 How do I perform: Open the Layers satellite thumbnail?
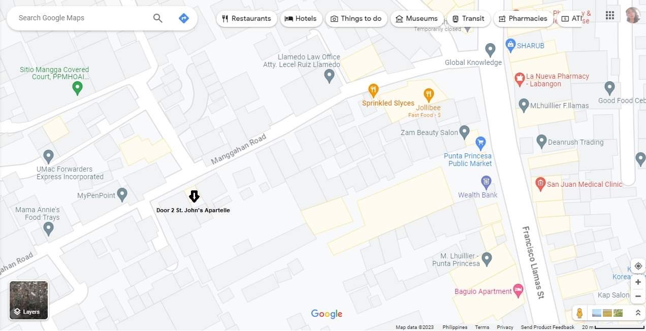click(x=29, y=300)
